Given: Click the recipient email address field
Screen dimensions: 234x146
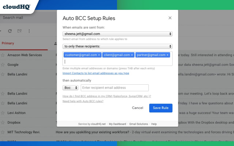Looking at the screenshot, I should point(115,88).
